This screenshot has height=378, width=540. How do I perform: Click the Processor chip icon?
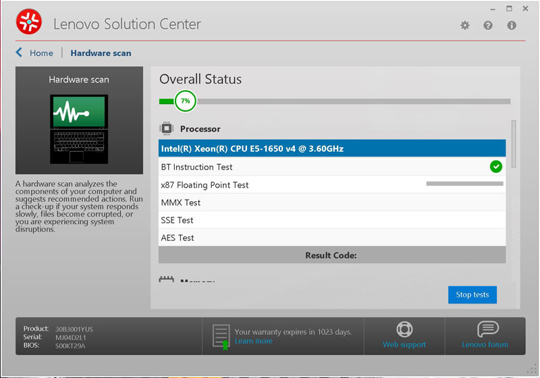point(166,128)
